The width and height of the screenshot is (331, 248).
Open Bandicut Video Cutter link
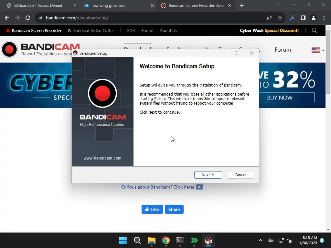click(x=91, y=31)
